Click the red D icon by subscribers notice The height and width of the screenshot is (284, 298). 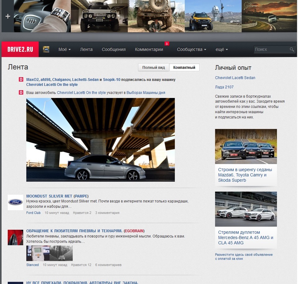21,79
